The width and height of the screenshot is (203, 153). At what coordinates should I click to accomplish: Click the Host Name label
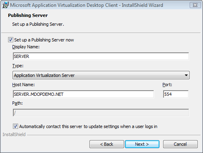coord(23,85)
